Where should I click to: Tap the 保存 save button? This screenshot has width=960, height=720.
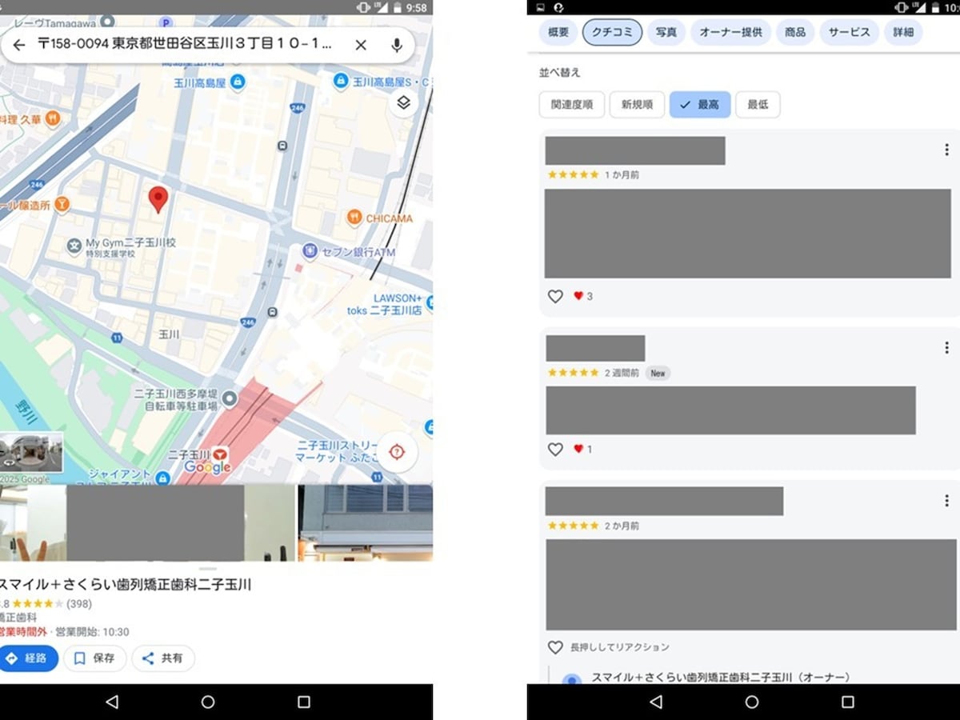[x=95, y=658]
